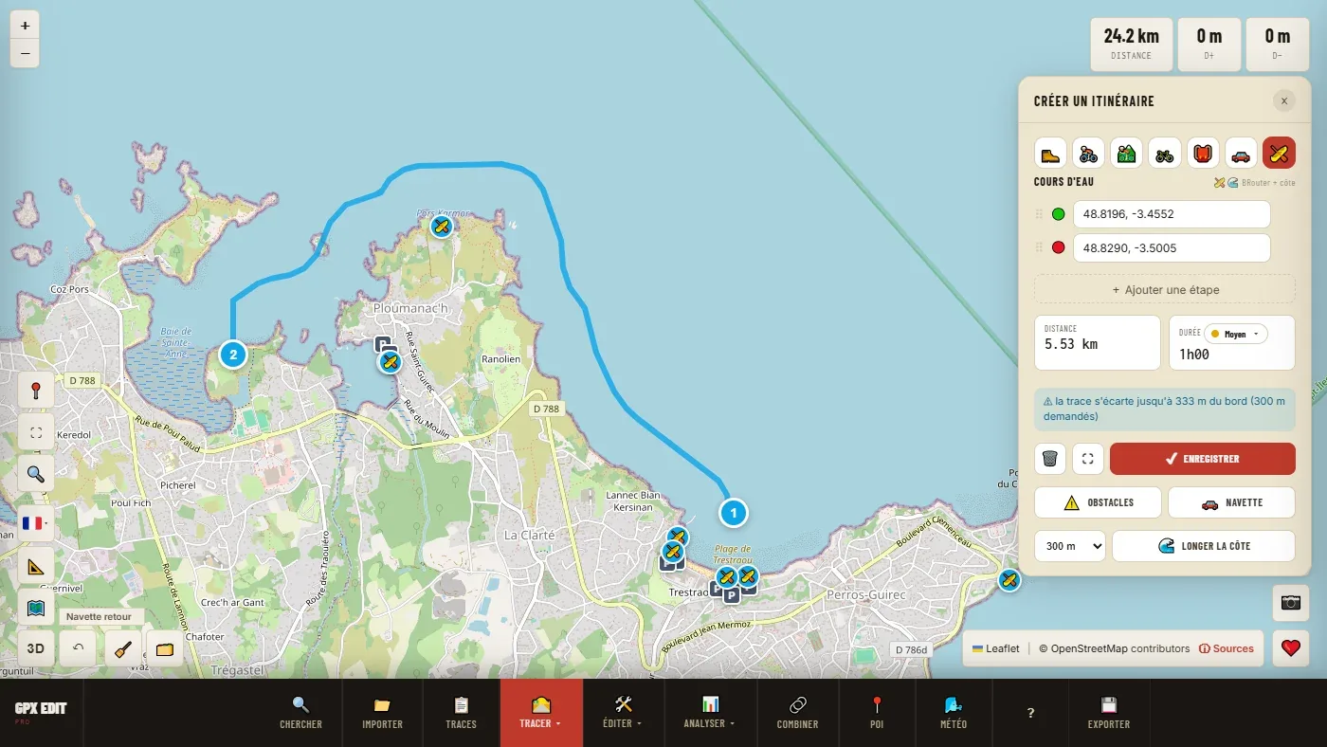
Task: Click the start coordinates input field
Action: coord(1172,214)
